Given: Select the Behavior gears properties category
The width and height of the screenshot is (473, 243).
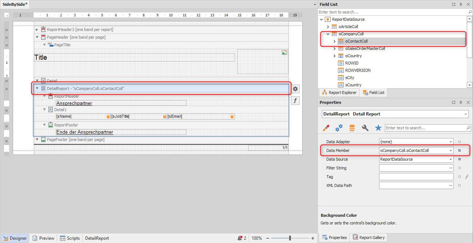Looking at the screenshot, I should tap(339, 128).
